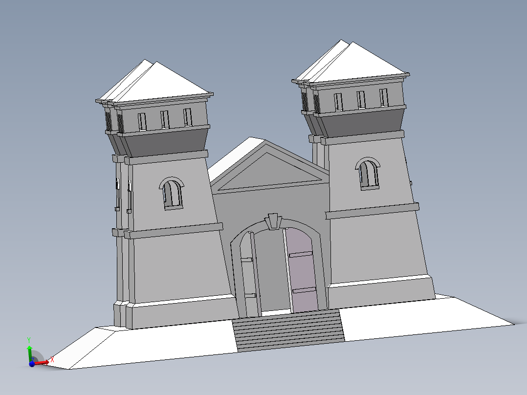The width and height of the screenshot is (527, 395).
Task: Click the blue Z axis ball of the triad
Action: [x=32, y=364]
